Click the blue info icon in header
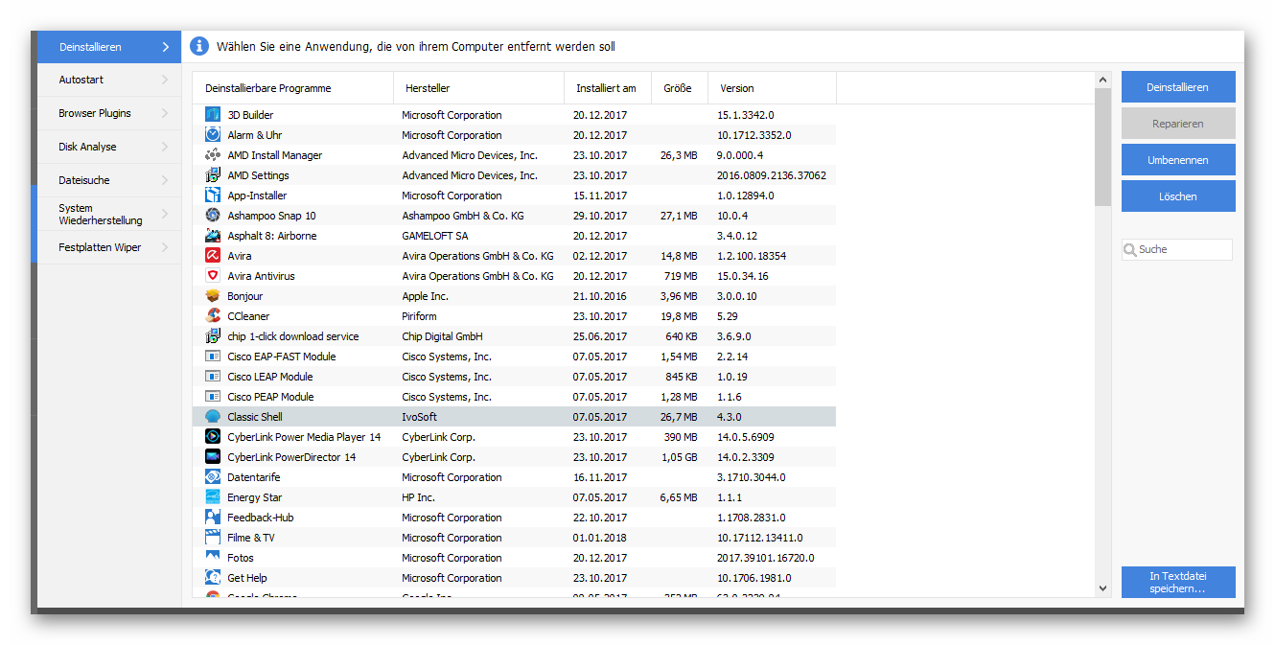1275x645 pixels. (199, 46)
